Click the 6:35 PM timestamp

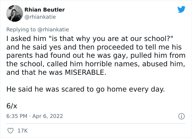click(x=16, y=116)
